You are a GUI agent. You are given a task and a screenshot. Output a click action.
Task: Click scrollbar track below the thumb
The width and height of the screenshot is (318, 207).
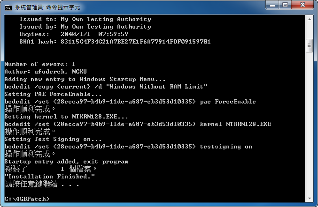[x=310, y=123]
